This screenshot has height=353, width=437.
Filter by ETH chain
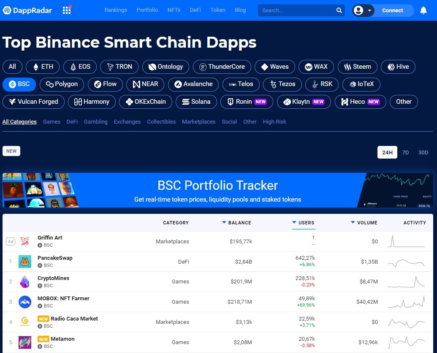click(x=43, y=67)
